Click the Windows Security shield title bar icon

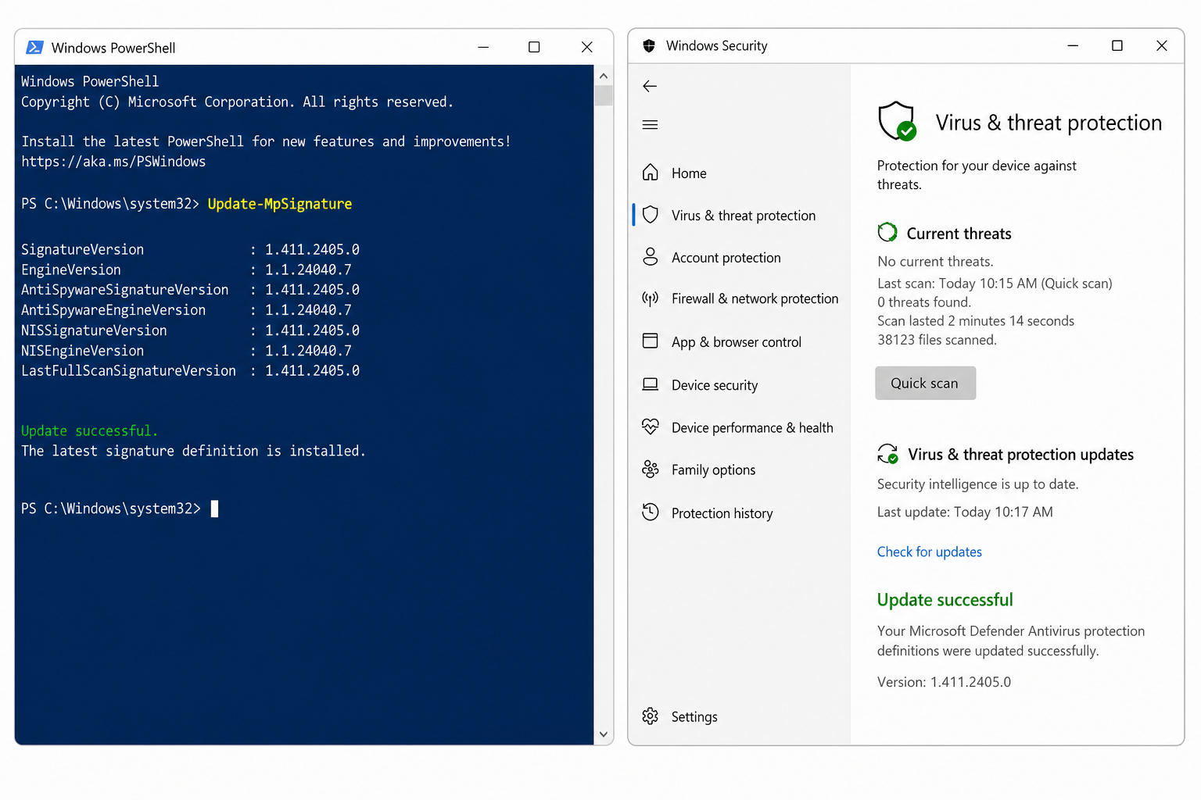coord(649,46)
